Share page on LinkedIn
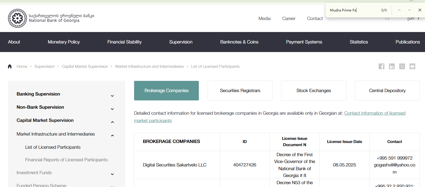The height and width of the screenshot is (187, 425). click(392, 66)
